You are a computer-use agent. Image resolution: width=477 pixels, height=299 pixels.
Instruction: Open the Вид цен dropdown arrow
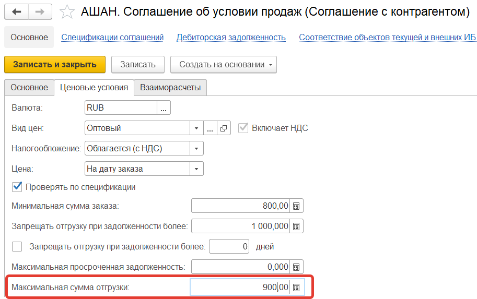click(x=196, y=128)
